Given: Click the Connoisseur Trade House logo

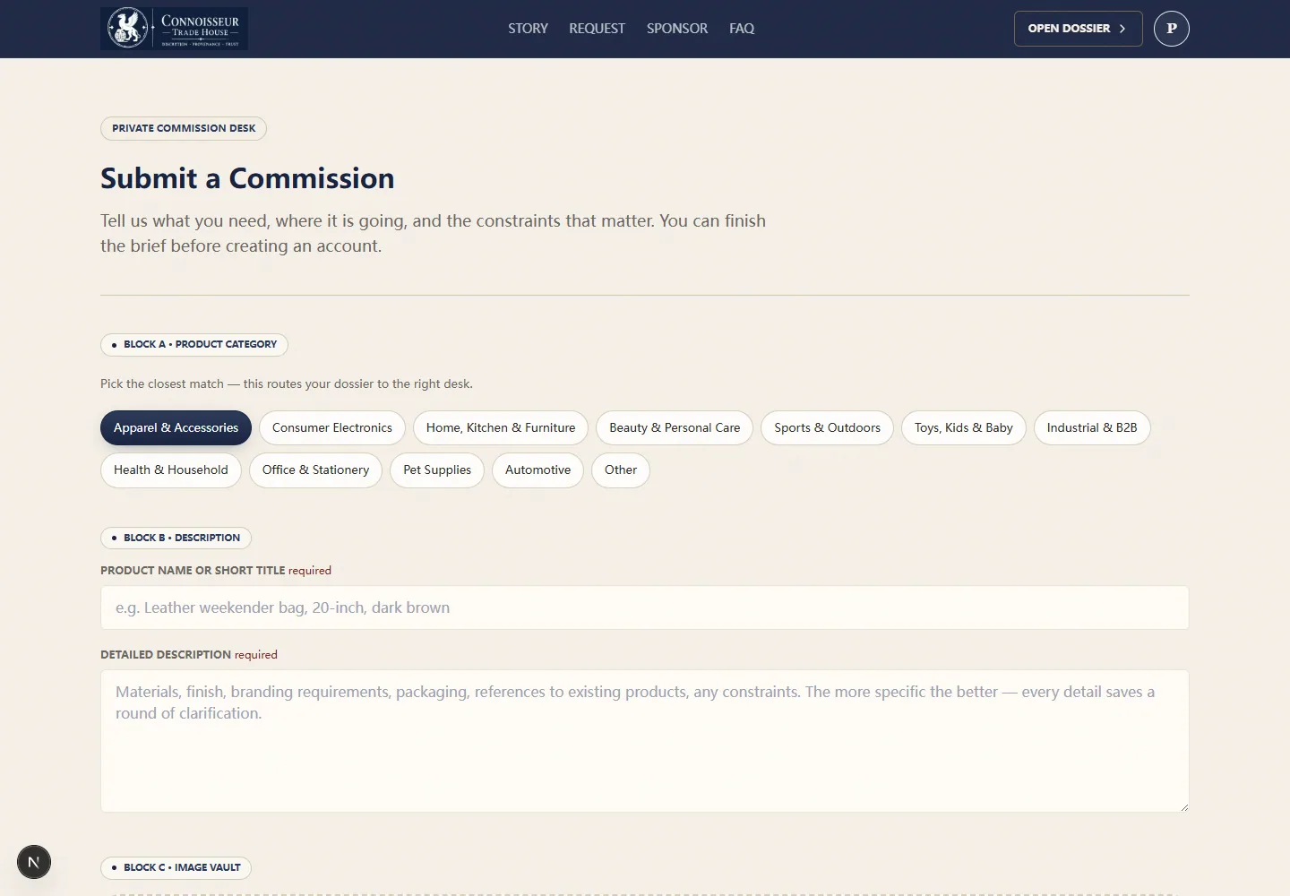Looking at the screenshot, I should point(174,29).
